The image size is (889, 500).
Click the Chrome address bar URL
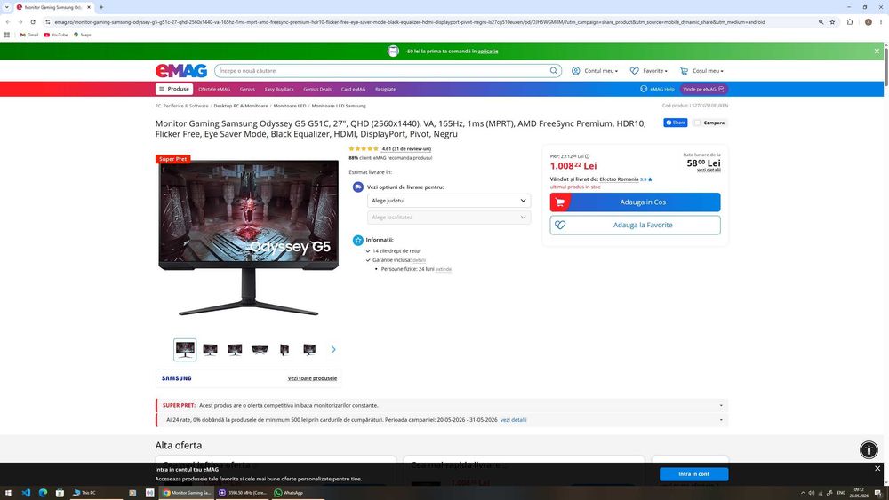pyautogui.click(x=409, y=22)
